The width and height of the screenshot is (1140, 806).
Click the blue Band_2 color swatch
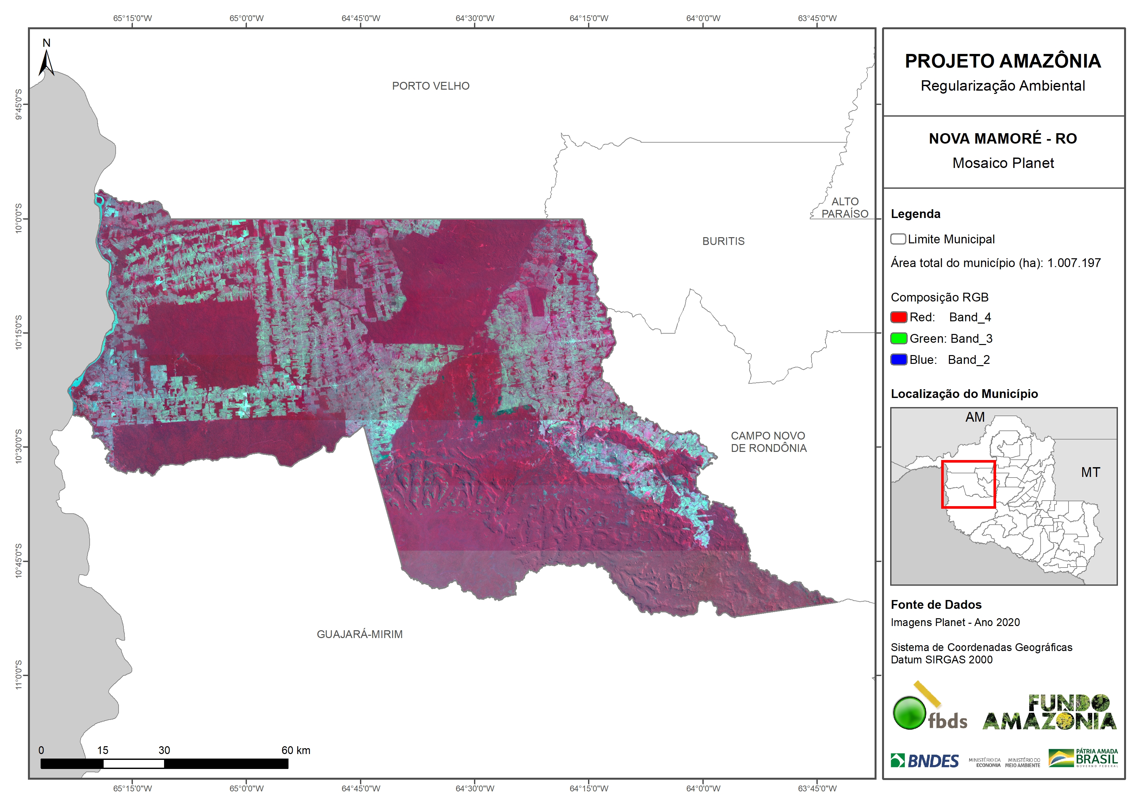(x=899, y=360)
